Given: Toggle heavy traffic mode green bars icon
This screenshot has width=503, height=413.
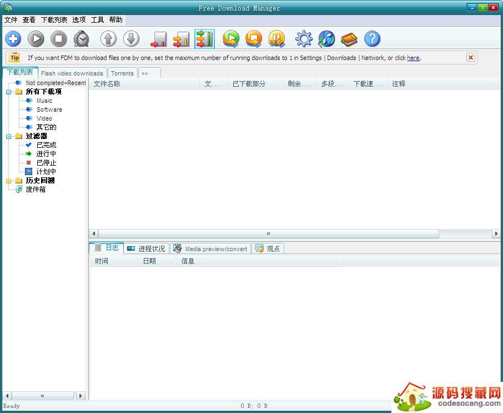Looking at the screenshot, I should 204,39.
